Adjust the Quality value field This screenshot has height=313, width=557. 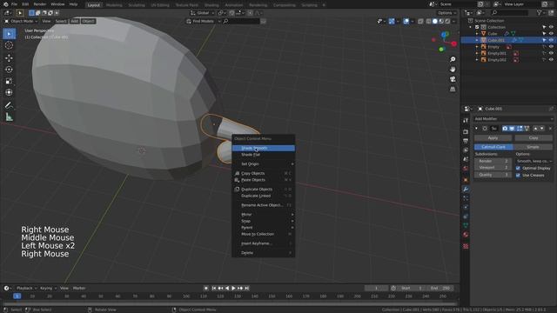click(493, 175)
